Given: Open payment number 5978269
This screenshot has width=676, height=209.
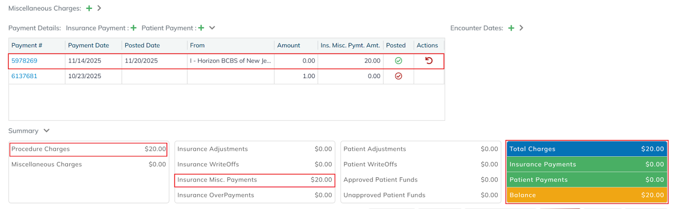Looking at the screenshot, I should tap(25, 61).
